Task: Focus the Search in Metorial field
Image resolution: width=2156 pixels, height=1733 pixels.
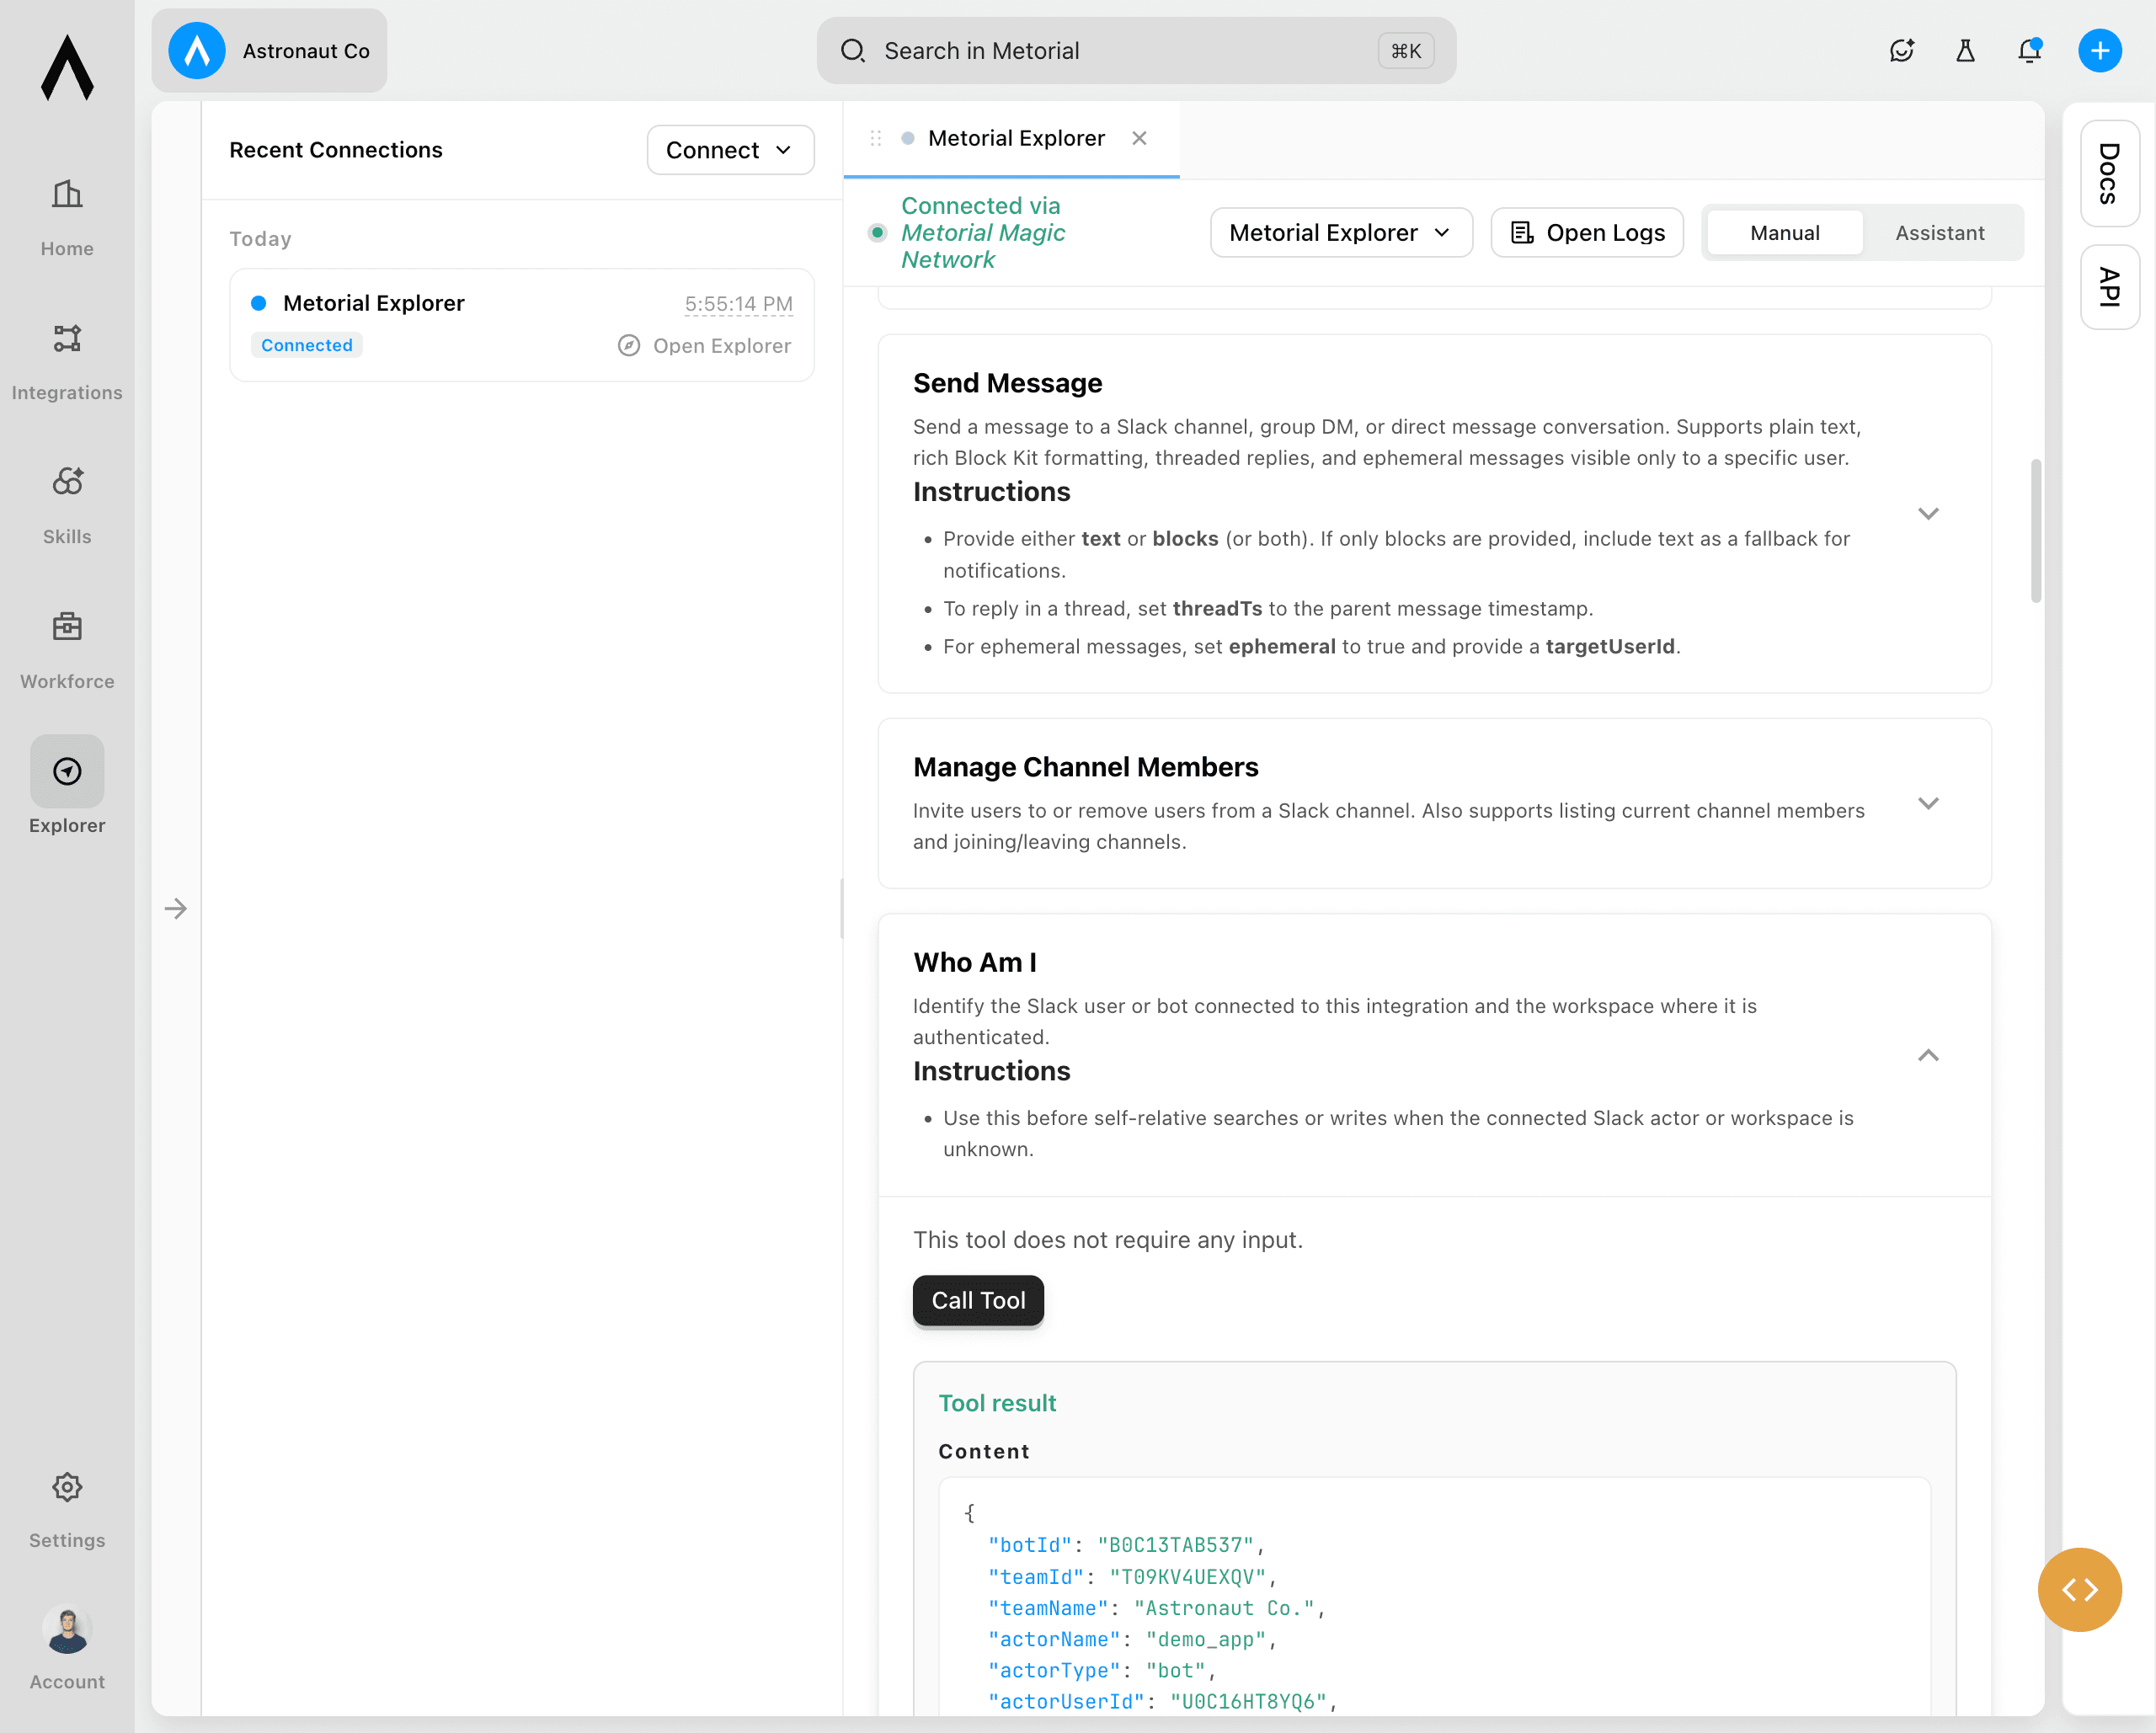Action: click(x=1136, y=51)
